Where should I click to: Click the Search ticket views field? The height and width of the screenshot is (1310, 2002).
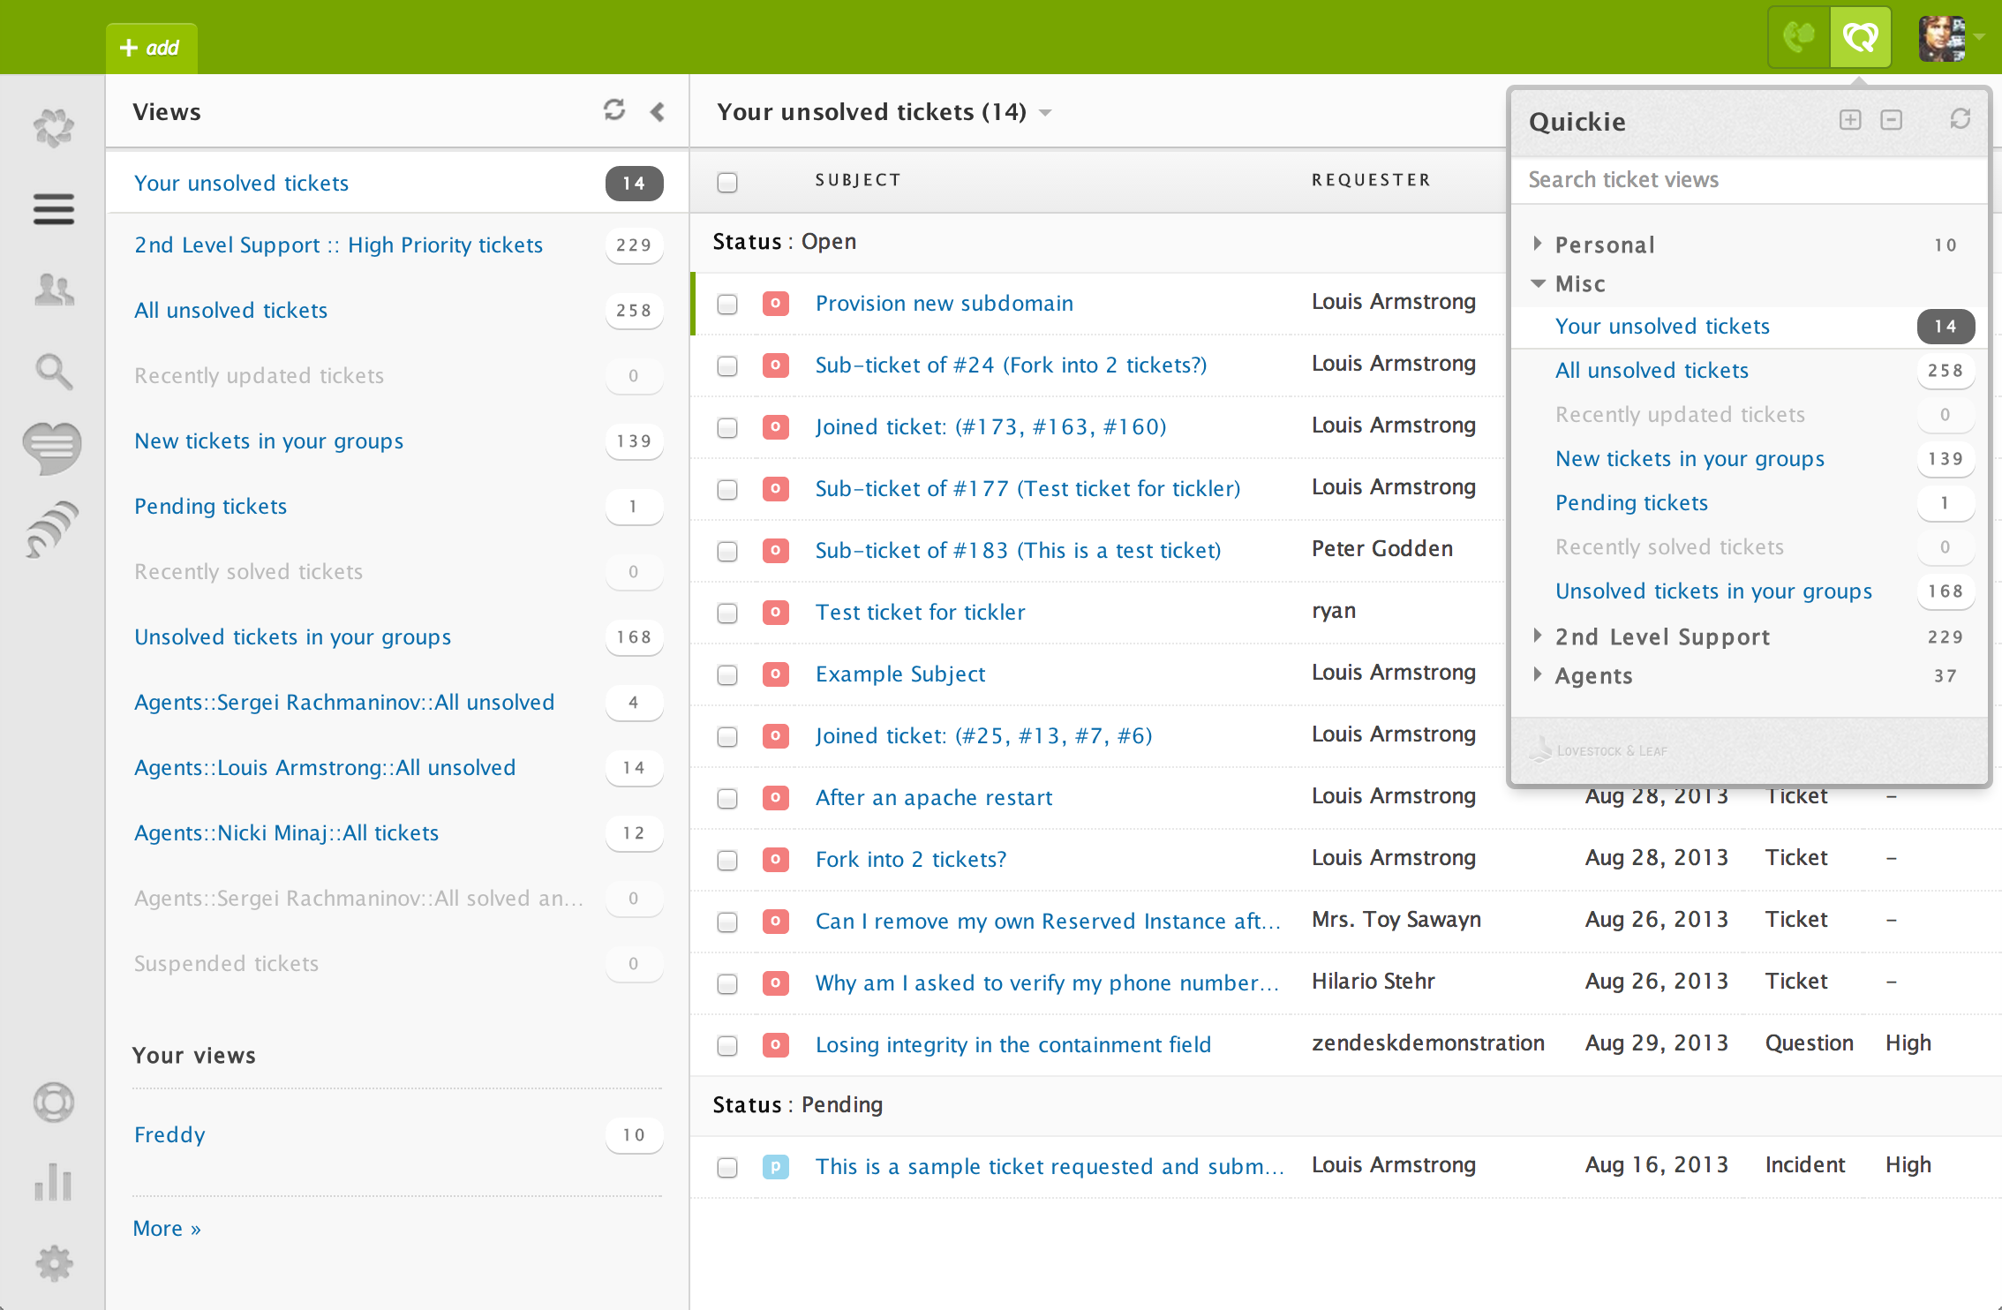(x=1750, y=180)
